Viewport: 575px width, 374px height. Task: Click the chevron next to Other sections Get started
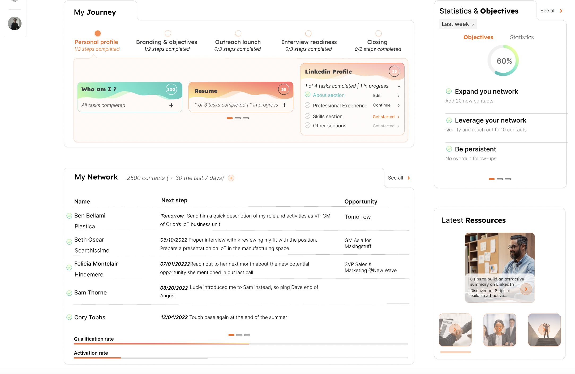click(x=398, y=126)
